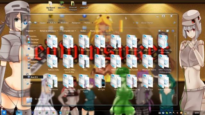Open Imágenes library
This screenshot has height=115, width=205.
pyautogui.click(x=33, y=61)
